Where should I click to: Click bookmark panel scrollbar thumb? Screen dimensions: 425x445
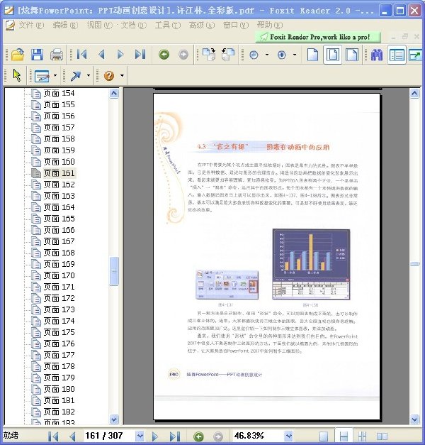(x=114, y=271)
